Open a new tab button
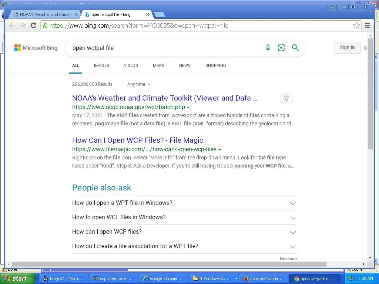Screen dimensions: 379x284 pos(160,15)
